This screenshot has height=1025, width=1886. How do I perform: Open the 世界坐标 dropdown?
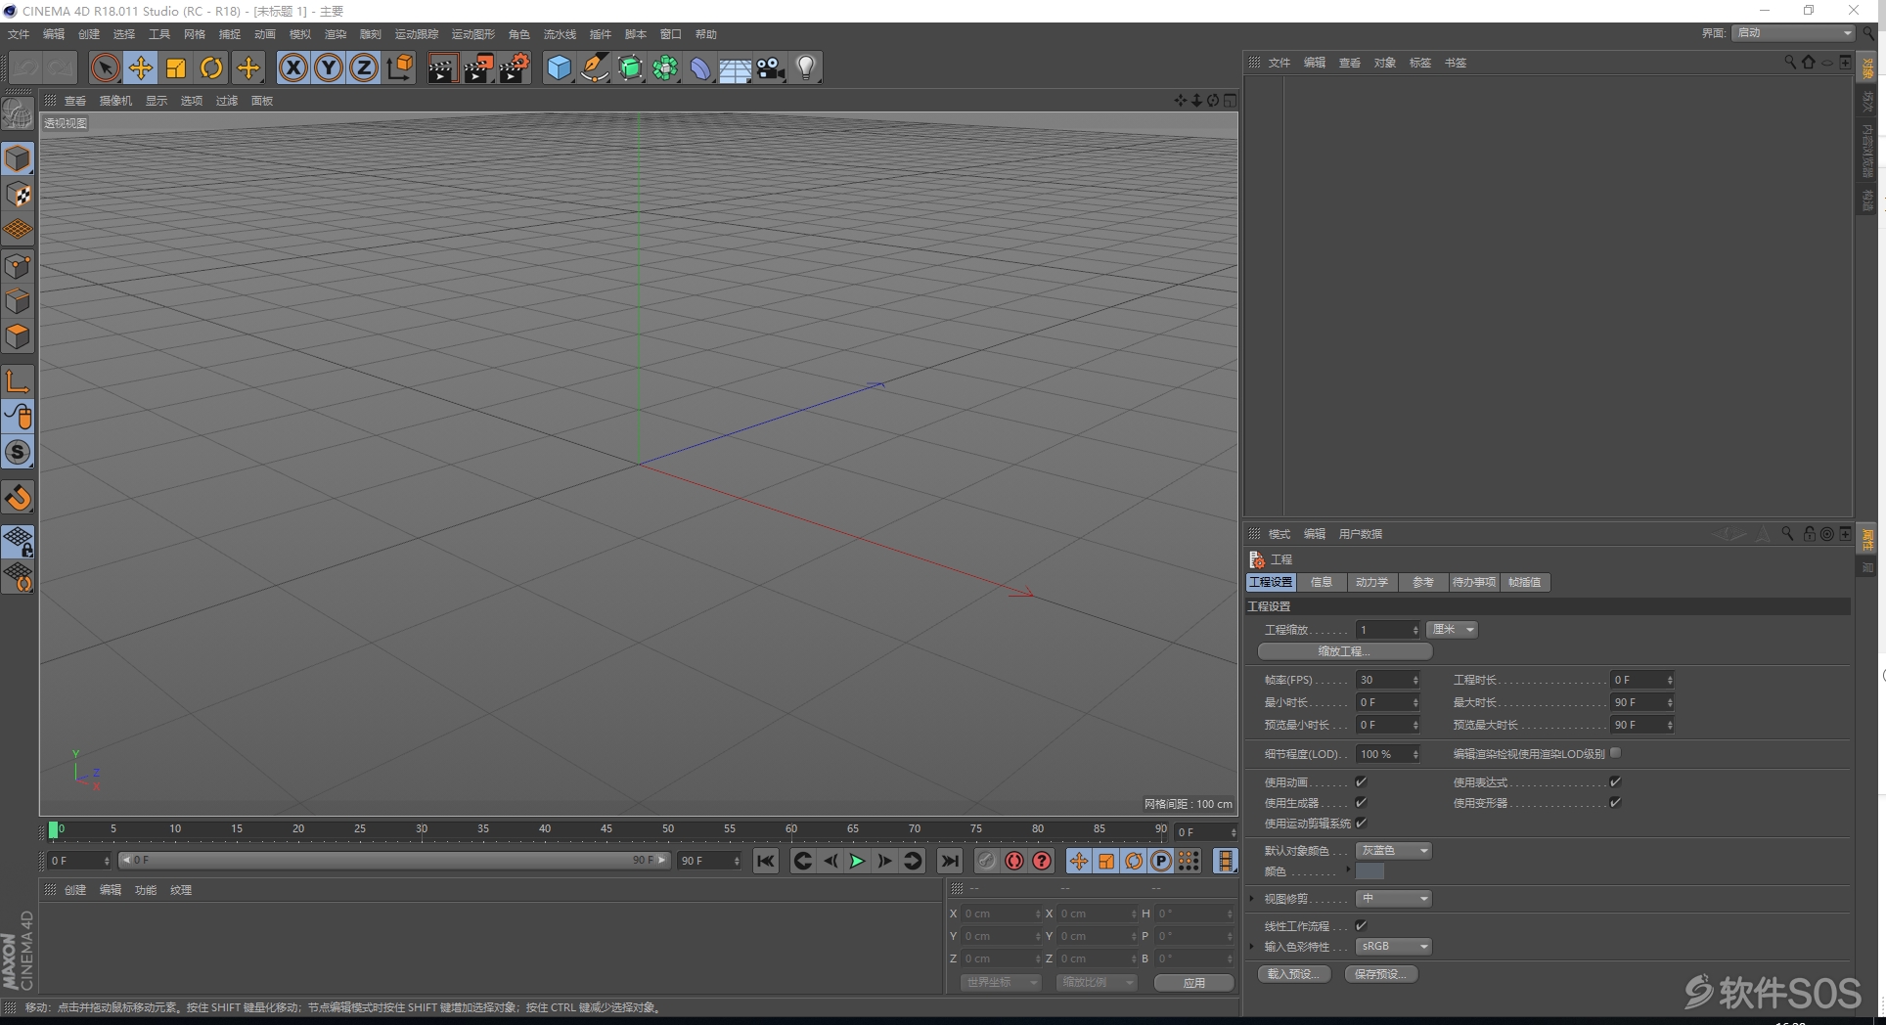(1001, 983)
